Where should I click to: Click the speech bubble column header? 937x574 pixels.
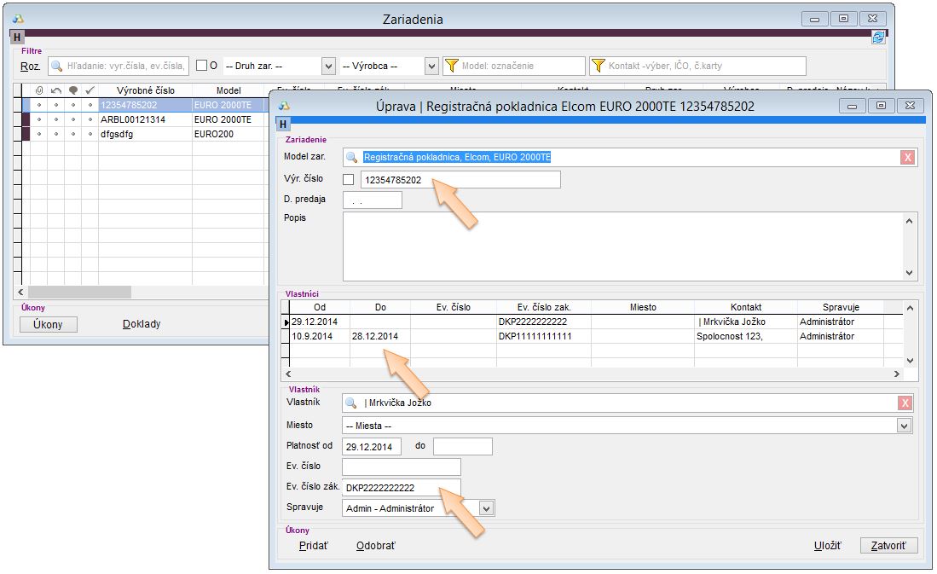click(x=72, y=90)
